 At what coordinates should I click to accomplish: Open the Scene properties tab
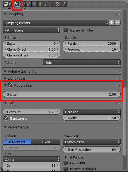tap(28, 4)
